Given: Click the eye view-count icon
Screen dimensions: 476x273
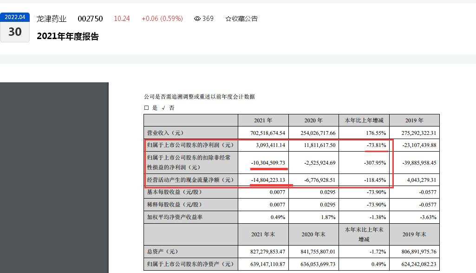Looking at the screenshot, I should 197,19.
